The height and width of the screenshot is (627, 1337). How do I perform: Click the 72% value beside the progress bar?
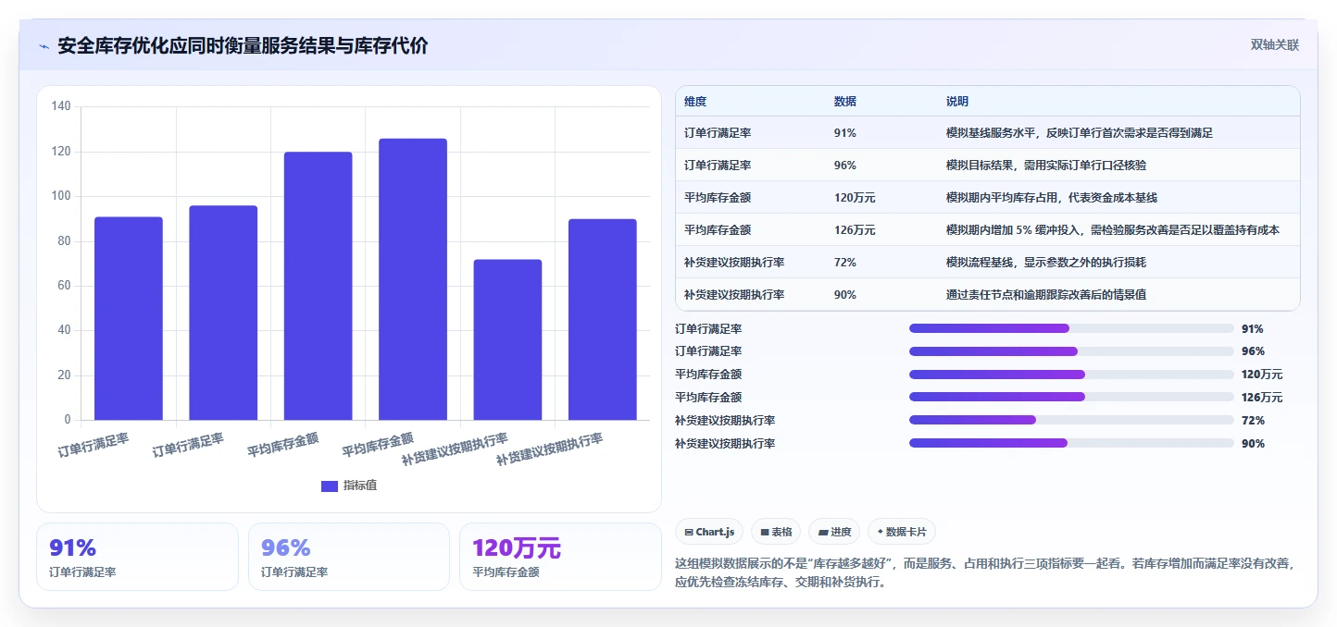click(x=1253, y=420)
